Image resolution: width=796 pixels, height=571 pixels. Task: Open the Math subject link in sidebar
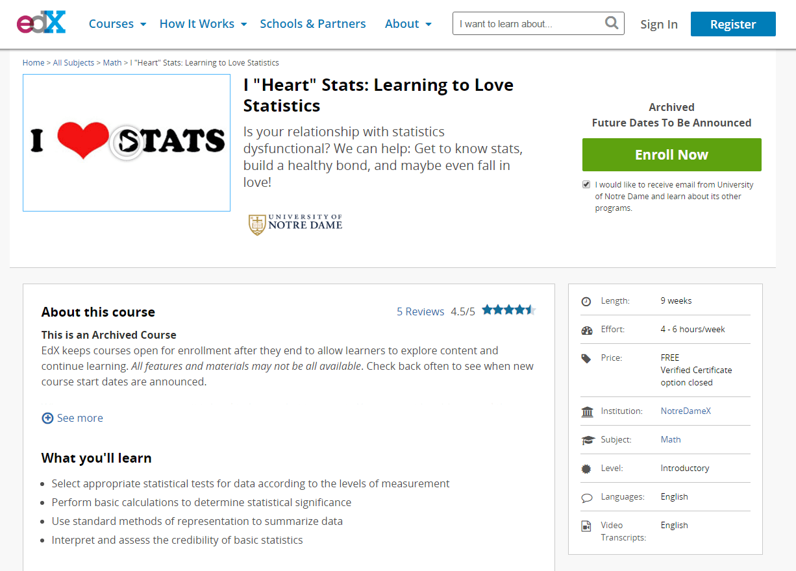click(671, 440)
